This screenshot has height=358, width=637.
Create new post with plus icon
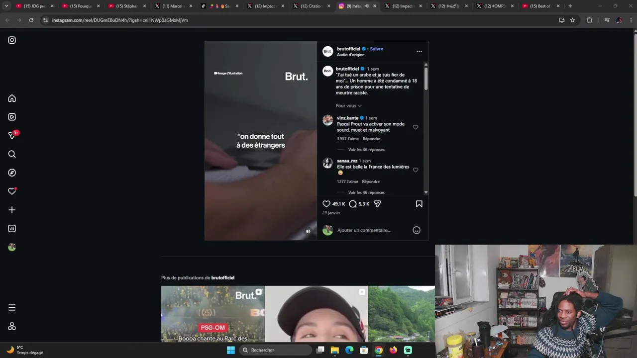tap(12, 210)
